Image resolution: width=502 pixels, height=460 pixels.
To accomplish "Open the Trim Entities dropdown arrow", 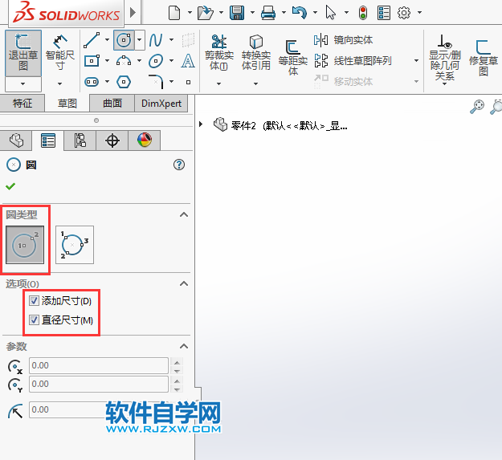I will (x=219, y=84).
